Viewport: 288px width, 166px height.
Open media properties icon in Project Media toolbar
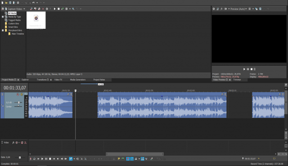click(47, 9)
